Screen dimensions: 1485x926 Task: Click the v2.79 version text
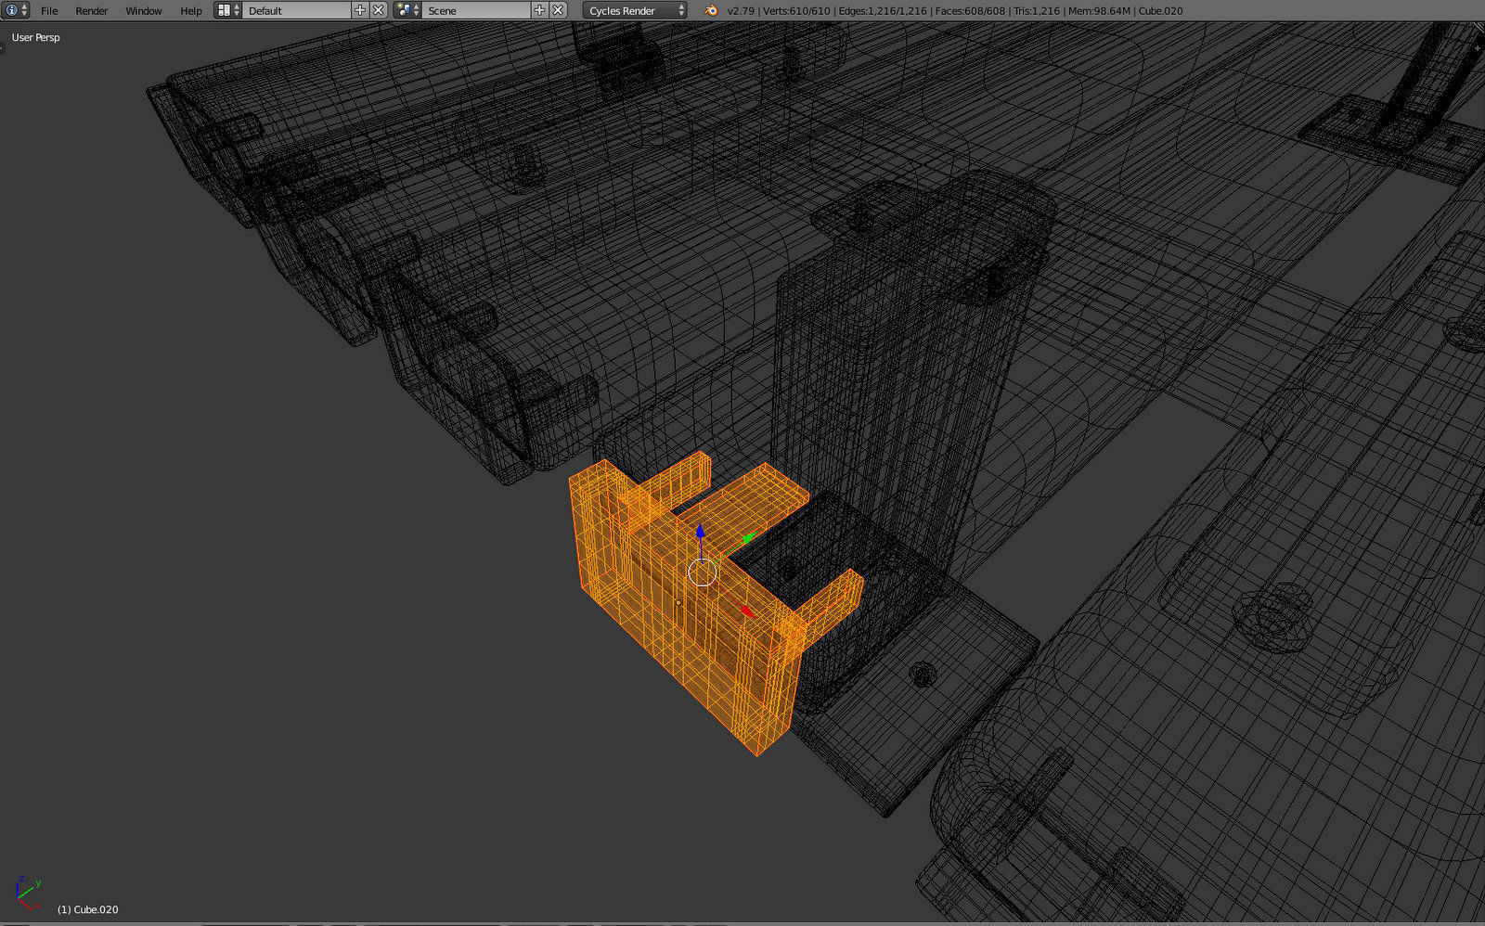click(x=741, y=11)
